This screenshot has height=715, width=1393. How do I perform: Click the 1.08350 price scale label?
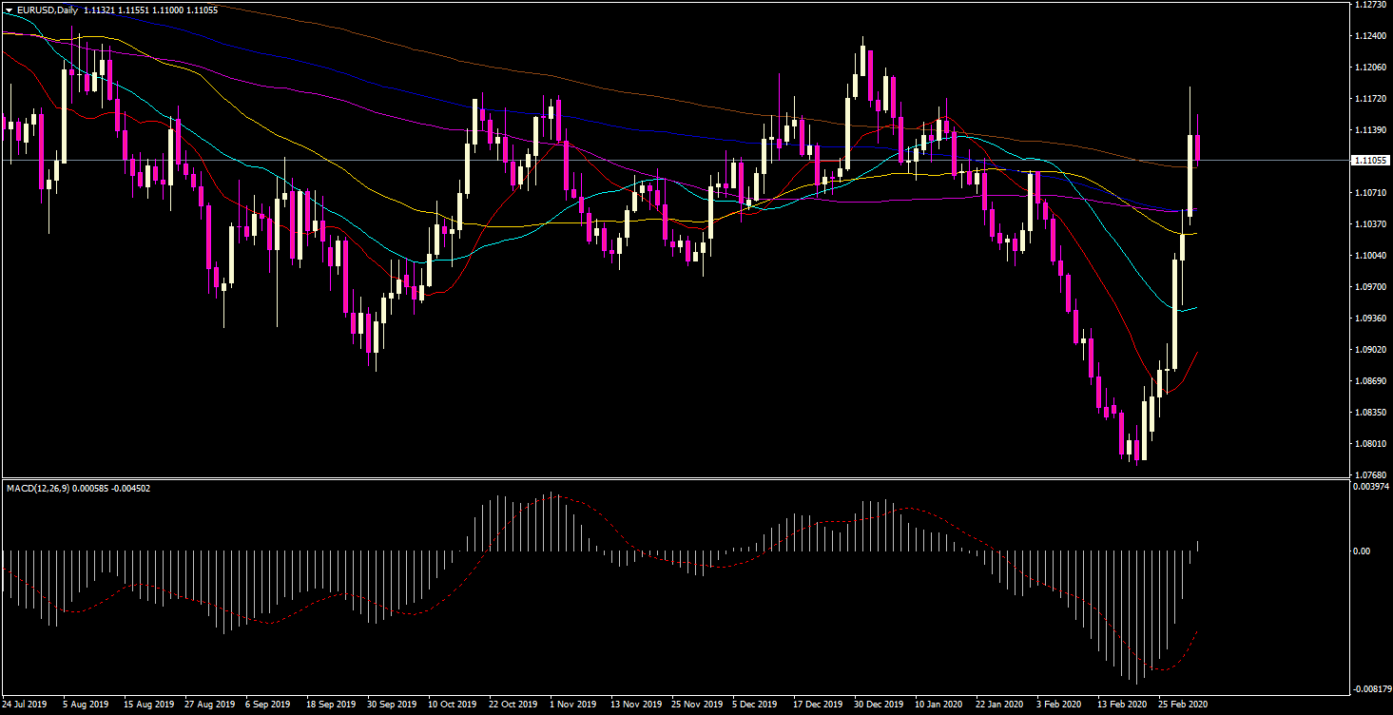pyautogui.click(x=1368, y=413)
